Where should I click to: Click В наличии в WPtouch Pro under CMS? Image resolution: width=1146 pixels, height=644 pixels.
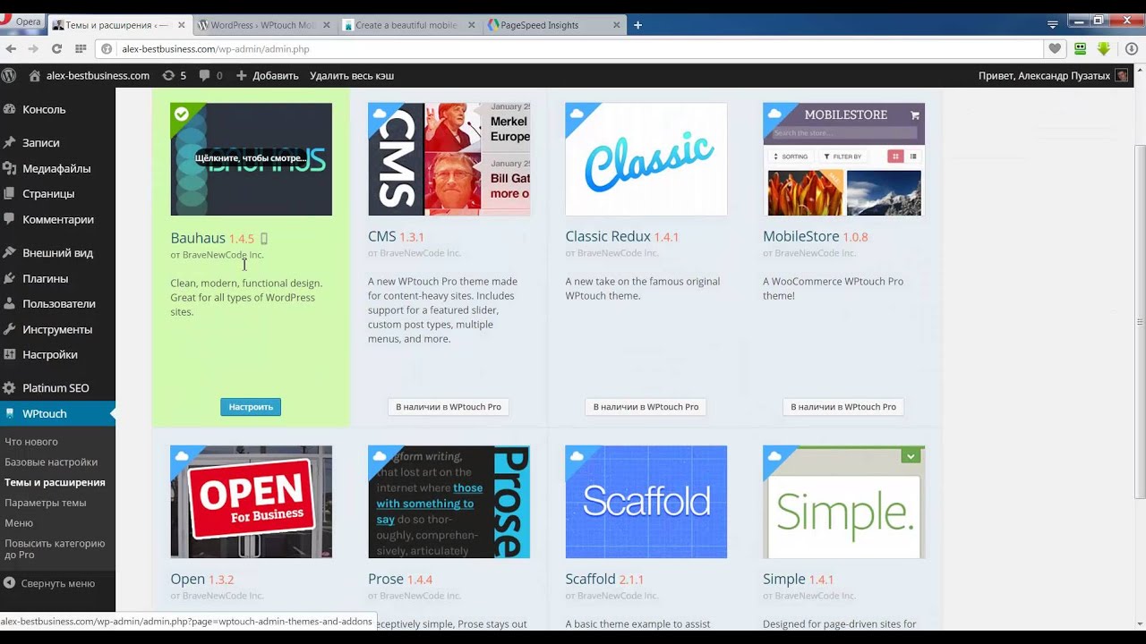coord(449,407)
